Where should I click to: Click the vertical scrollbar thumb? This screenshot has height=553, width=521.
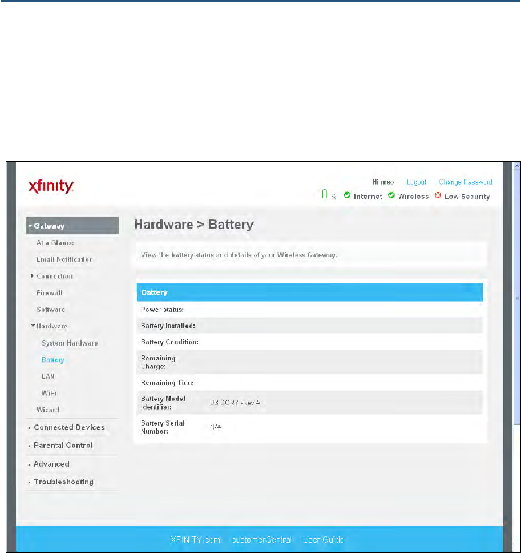517,298
